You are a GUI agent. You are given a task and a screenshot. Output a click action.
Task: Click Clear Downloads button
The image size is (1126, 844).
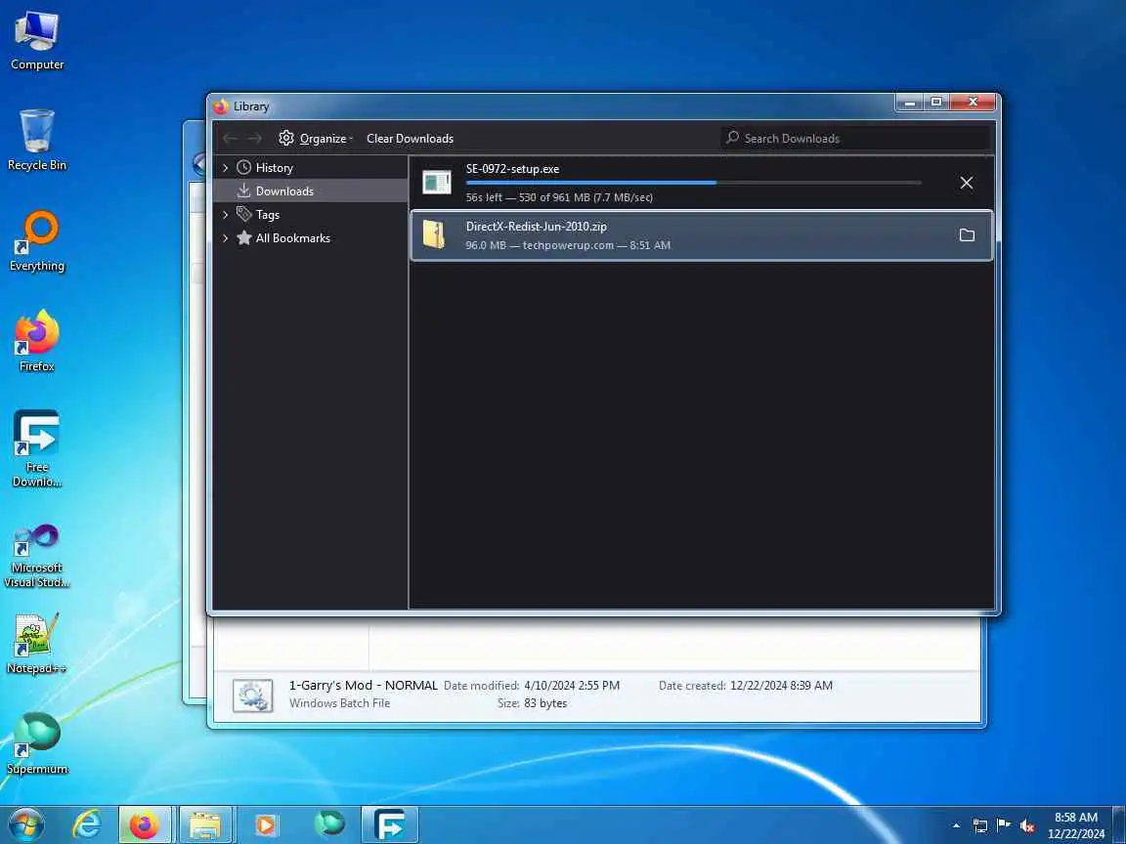click(x=411, y=139)
